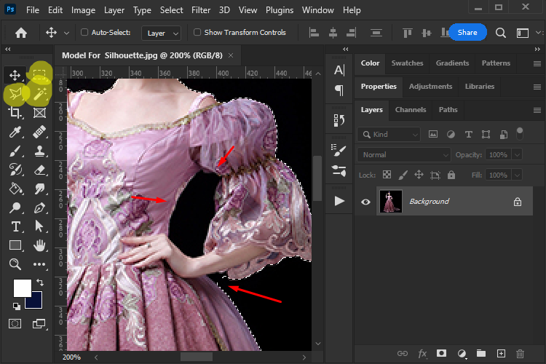The height and width of the screenshot is (364, 546).
Task: Select the Eyedropper tool
Action: [x=15, y=132]
